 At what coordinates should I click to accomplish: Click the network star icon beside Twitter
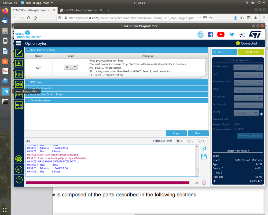coord(242,34)
